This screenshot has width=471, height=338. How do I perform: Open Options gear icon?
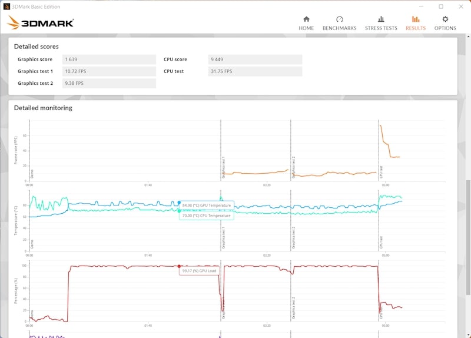click(x=445, y=19)
